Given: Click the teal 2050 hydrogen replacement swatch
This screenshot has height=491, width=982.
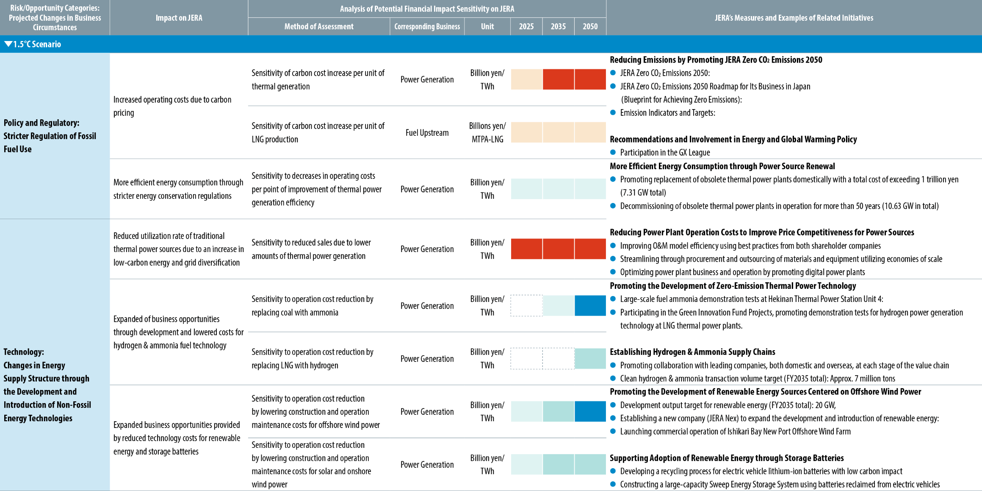Looking at the screenshot, I should [x=590, y=359].
